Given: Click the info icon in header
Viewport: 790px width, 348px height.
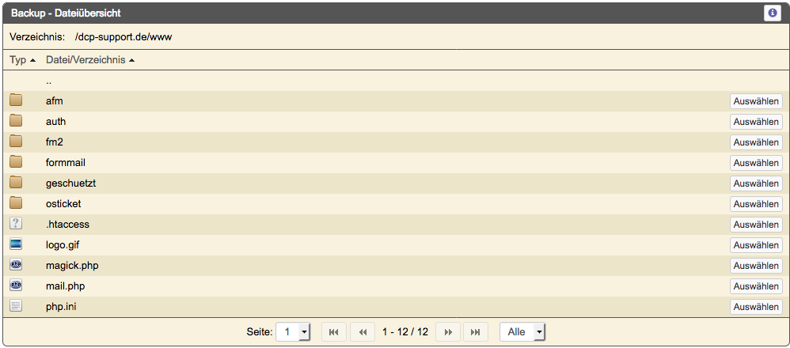Looking at the screenshot, I should [773, 13].
